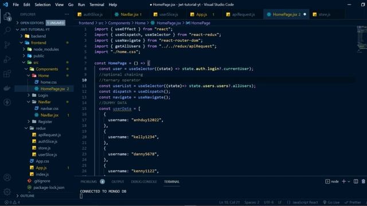Open home.css in the explorer
Screen dimensions: 367x206
pos(48,82)
